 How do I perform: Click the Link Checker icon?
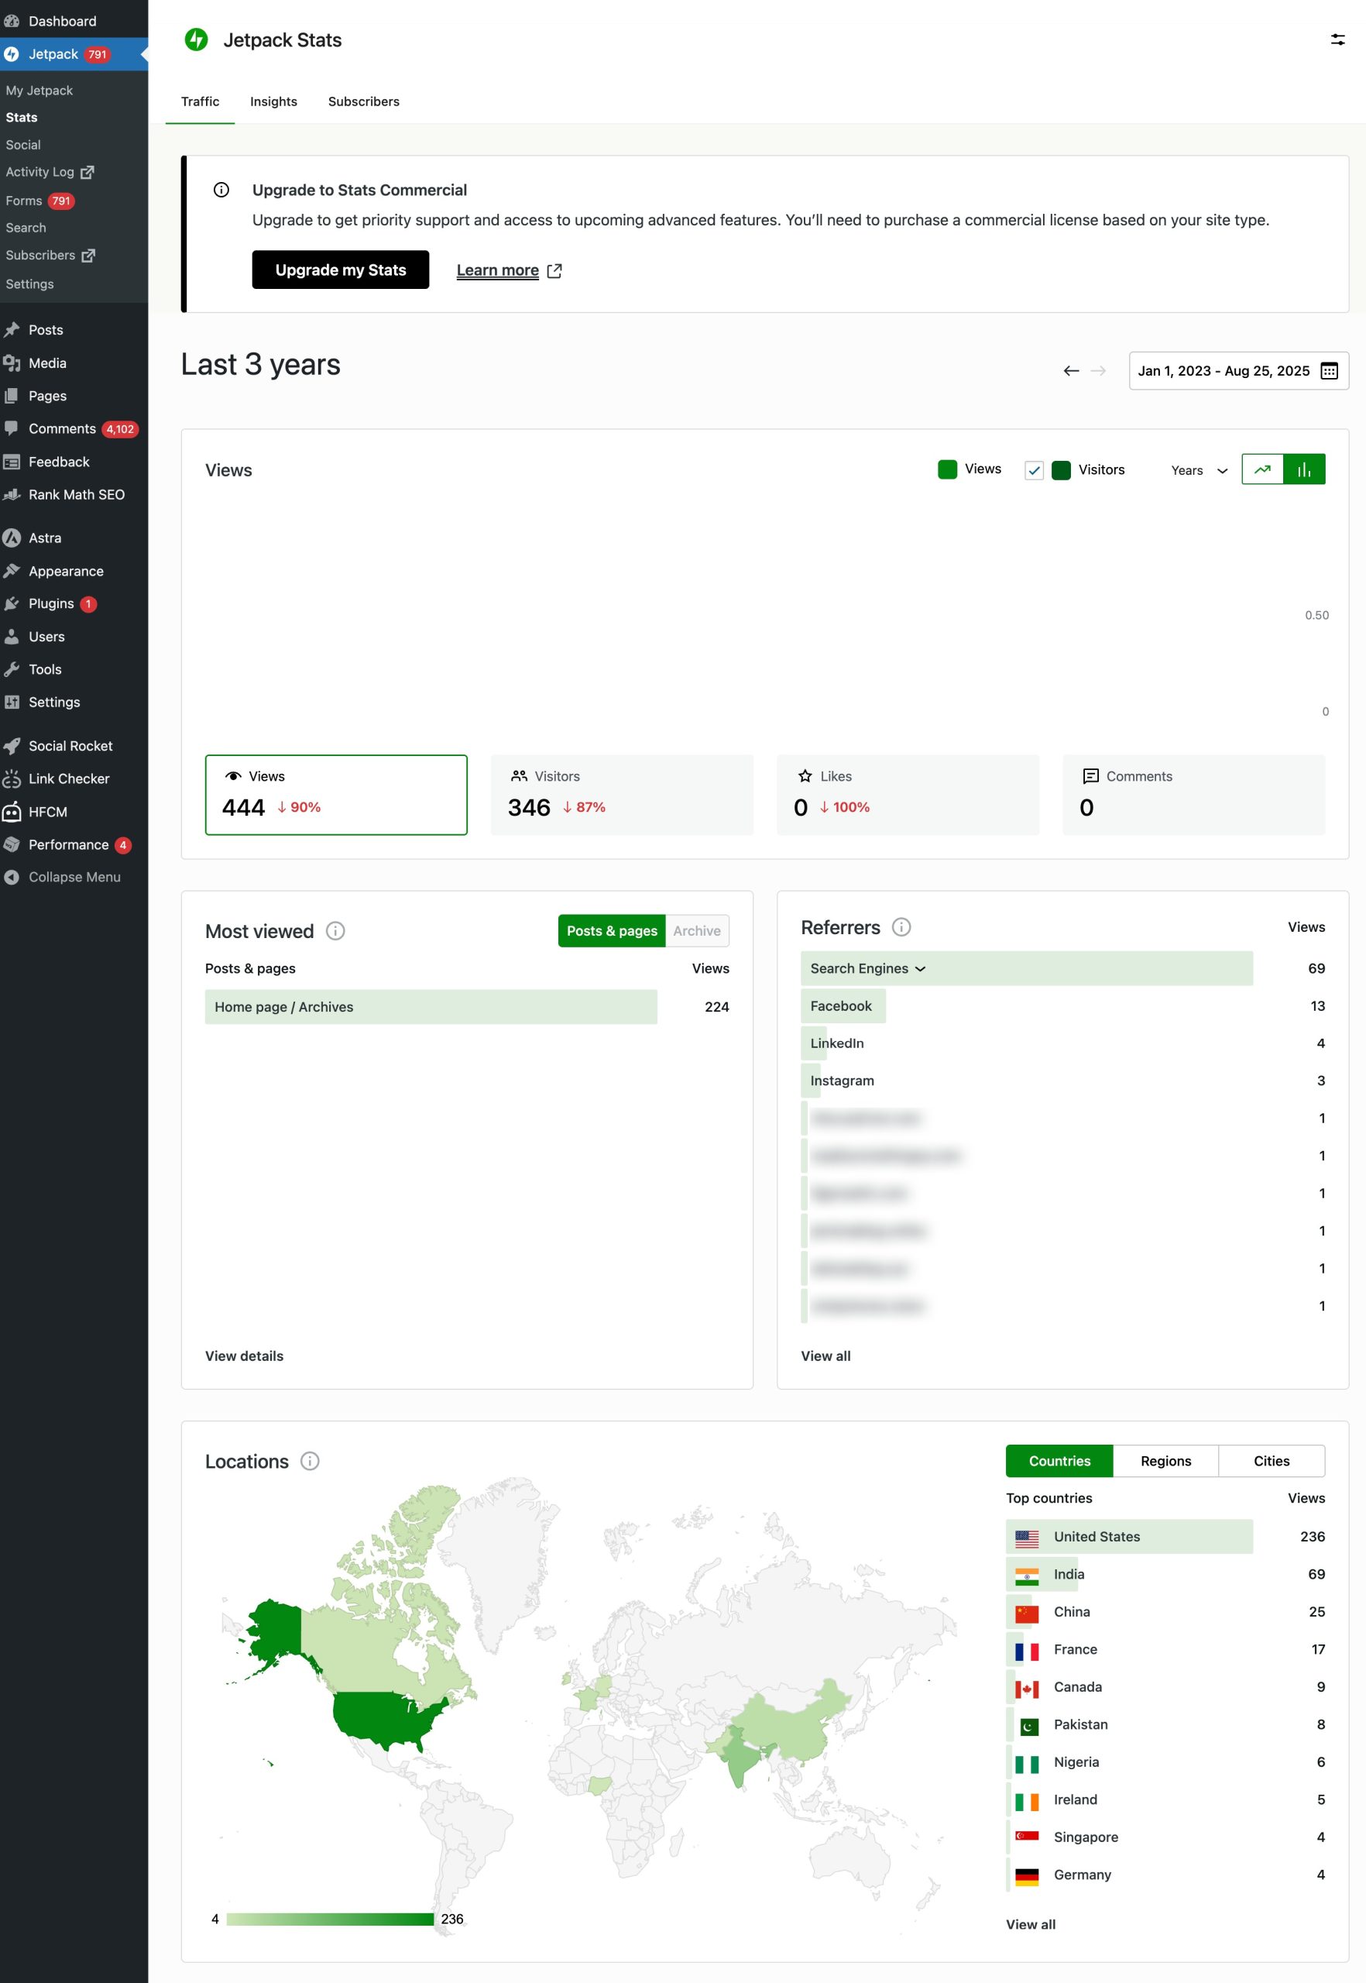12,778
